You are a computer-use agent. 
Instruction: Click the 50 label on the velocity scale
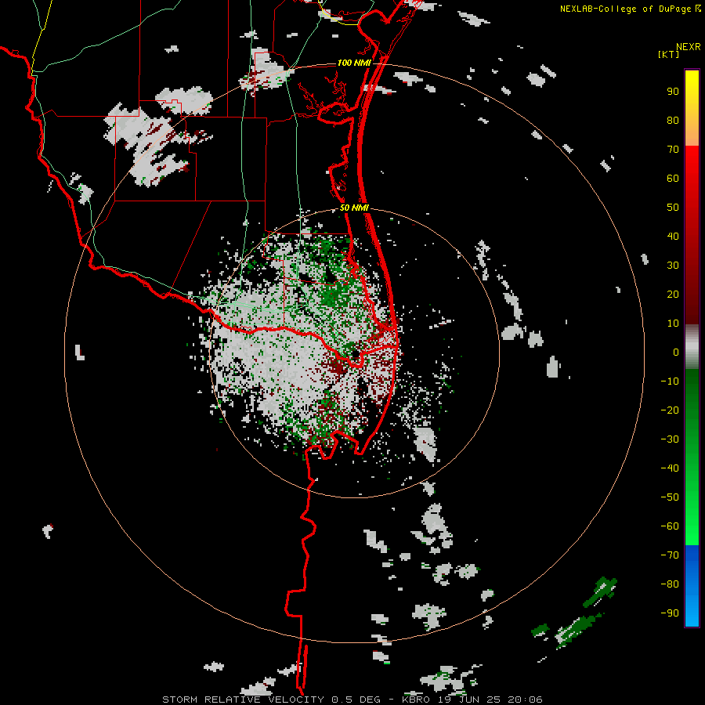(673, 208)
